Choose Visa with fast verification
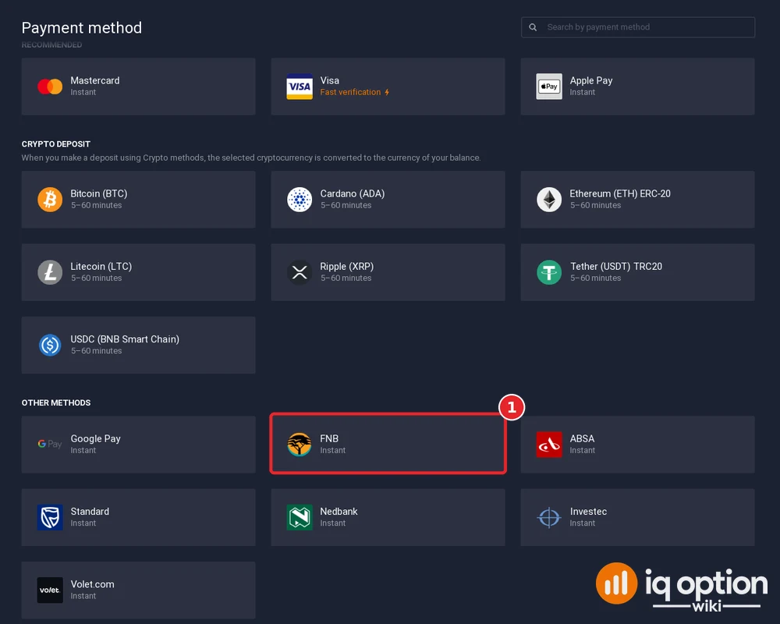Screen dimensions: 780x624 388,87
